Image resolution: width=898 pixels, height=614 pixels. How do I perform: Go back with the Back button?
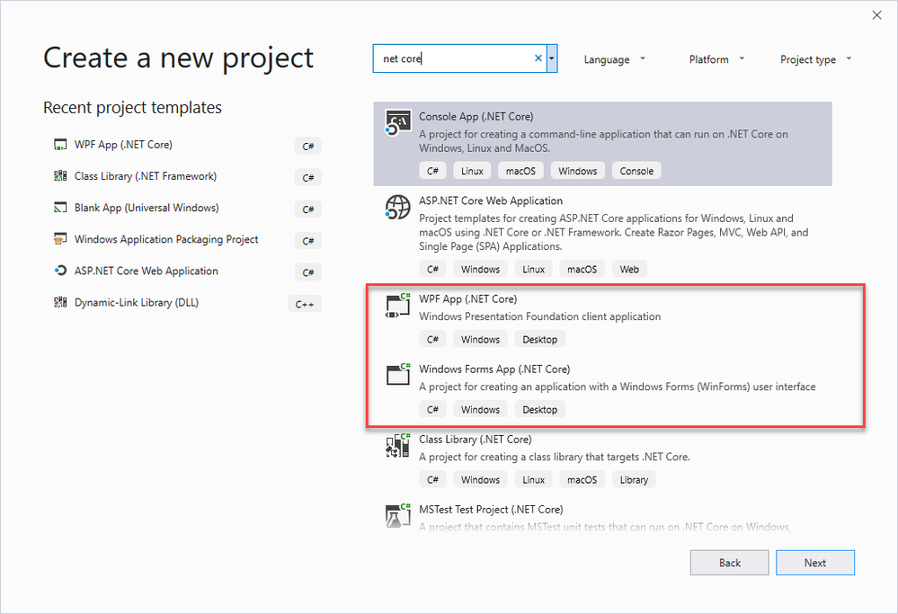coord(730,563)
